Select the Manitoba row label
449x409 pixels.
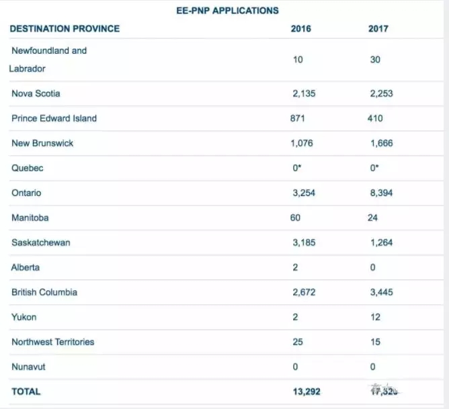coord(30,218)
